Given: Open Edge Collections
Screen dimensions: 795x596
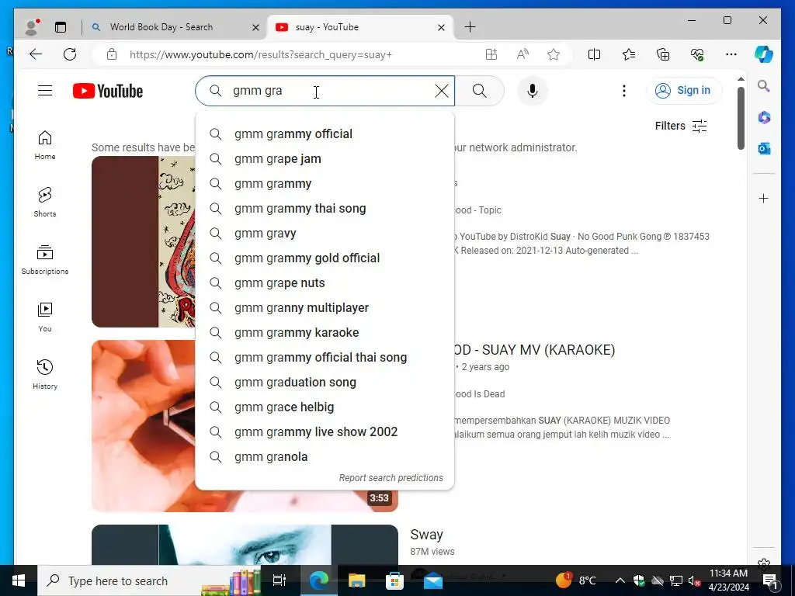Looking at the screenshot, I should (663, 54).
